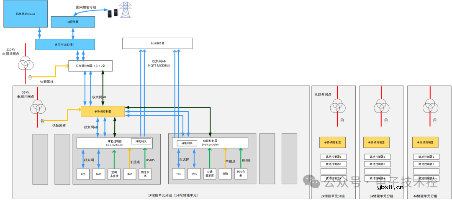
Task: Select the 就地控制器2 box in 4# group
Action: click(x=426, y=164)
